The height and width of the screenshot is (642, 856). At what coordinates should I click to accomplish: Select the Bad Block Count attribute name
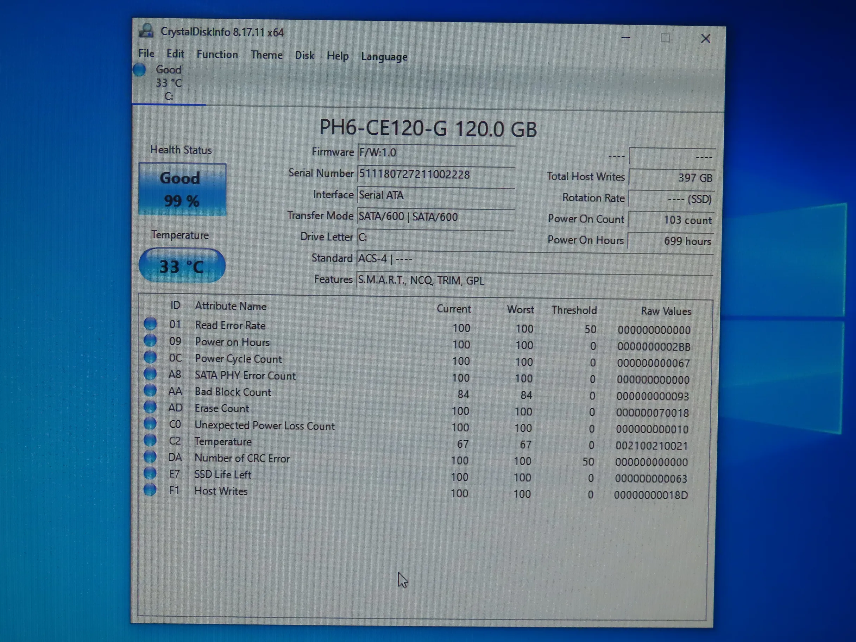click(x=233, y=392)
